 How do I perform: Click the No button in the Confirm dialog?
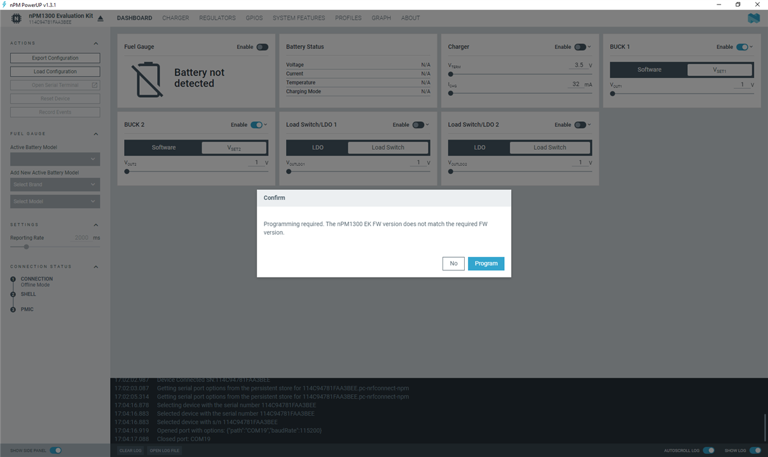pyautogui.click(x=453, y=263)
